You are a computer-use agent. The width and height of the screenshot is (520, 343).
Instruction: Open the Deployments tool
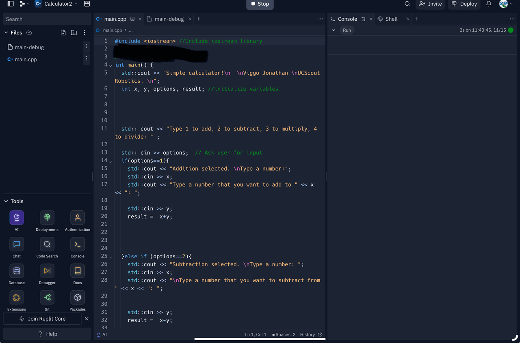[47, 218]
